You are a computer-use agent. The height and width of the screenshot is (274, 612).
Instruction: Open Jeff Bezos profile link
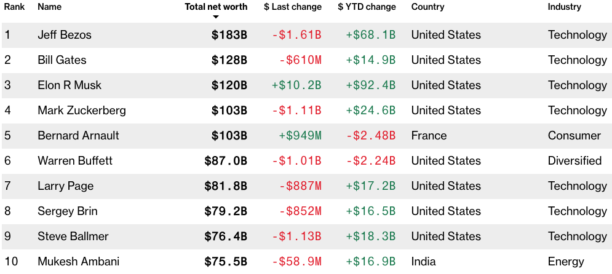click(x=65, y=35)
